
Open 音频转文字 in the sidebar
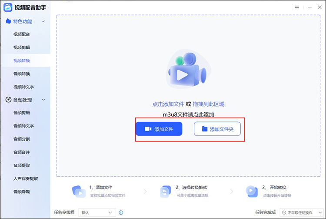click(23, 126)
